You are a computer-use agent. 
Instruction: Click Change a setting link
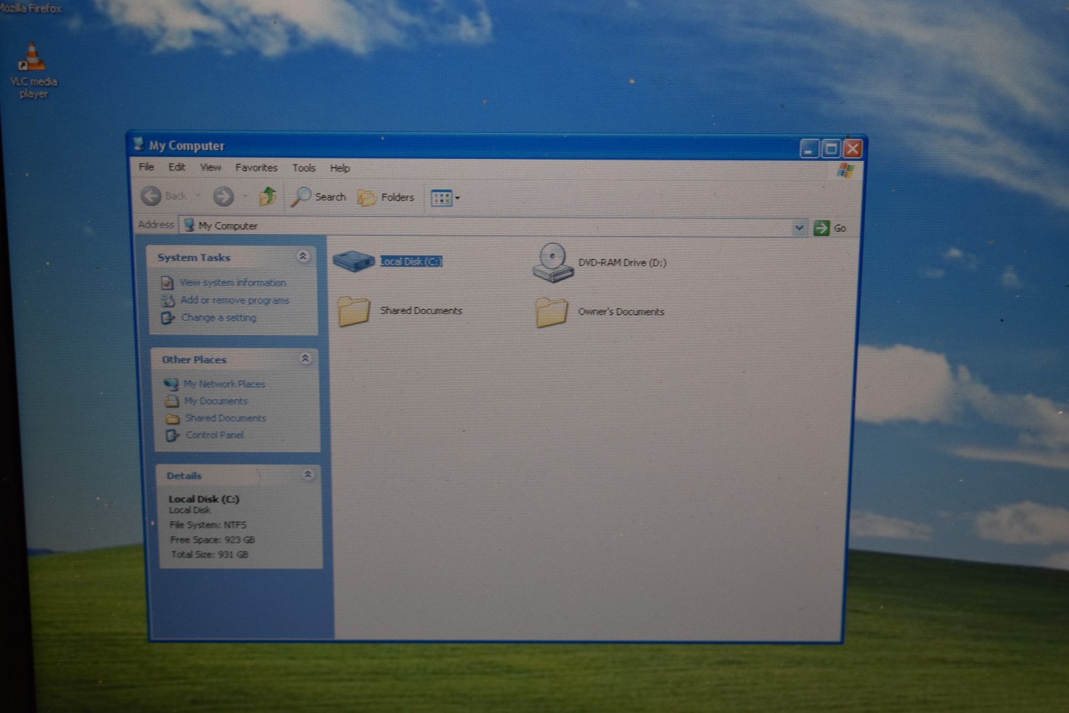click(218, 317)
